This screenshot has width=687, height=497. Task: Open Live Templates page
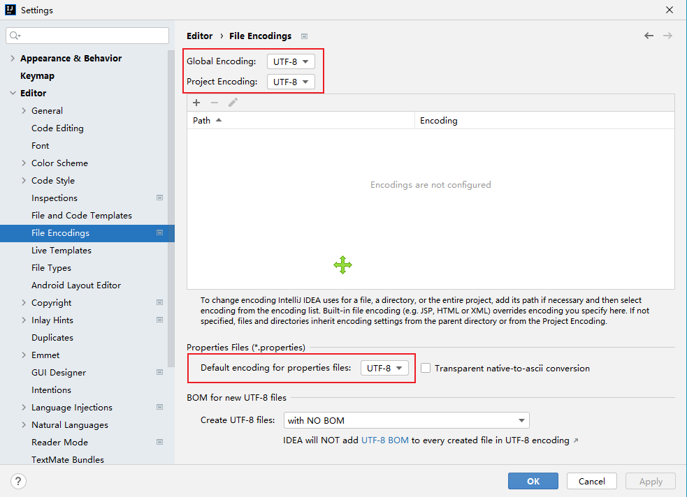[62, 251]
